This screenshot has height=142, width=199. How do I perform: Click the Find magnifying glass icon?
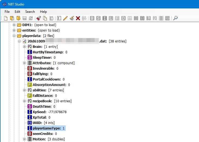point(175,18)
